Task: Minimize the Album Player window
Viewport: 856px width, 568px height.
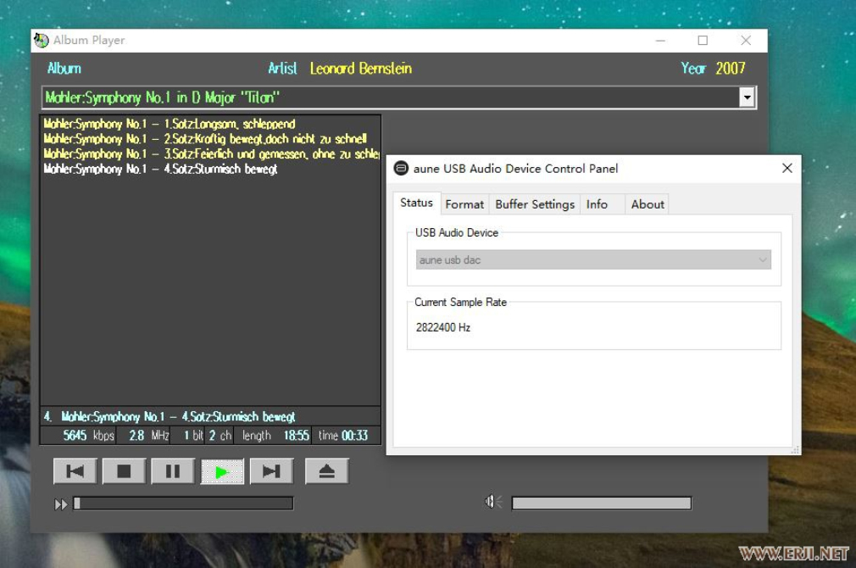Action: (x=660, y=41)
